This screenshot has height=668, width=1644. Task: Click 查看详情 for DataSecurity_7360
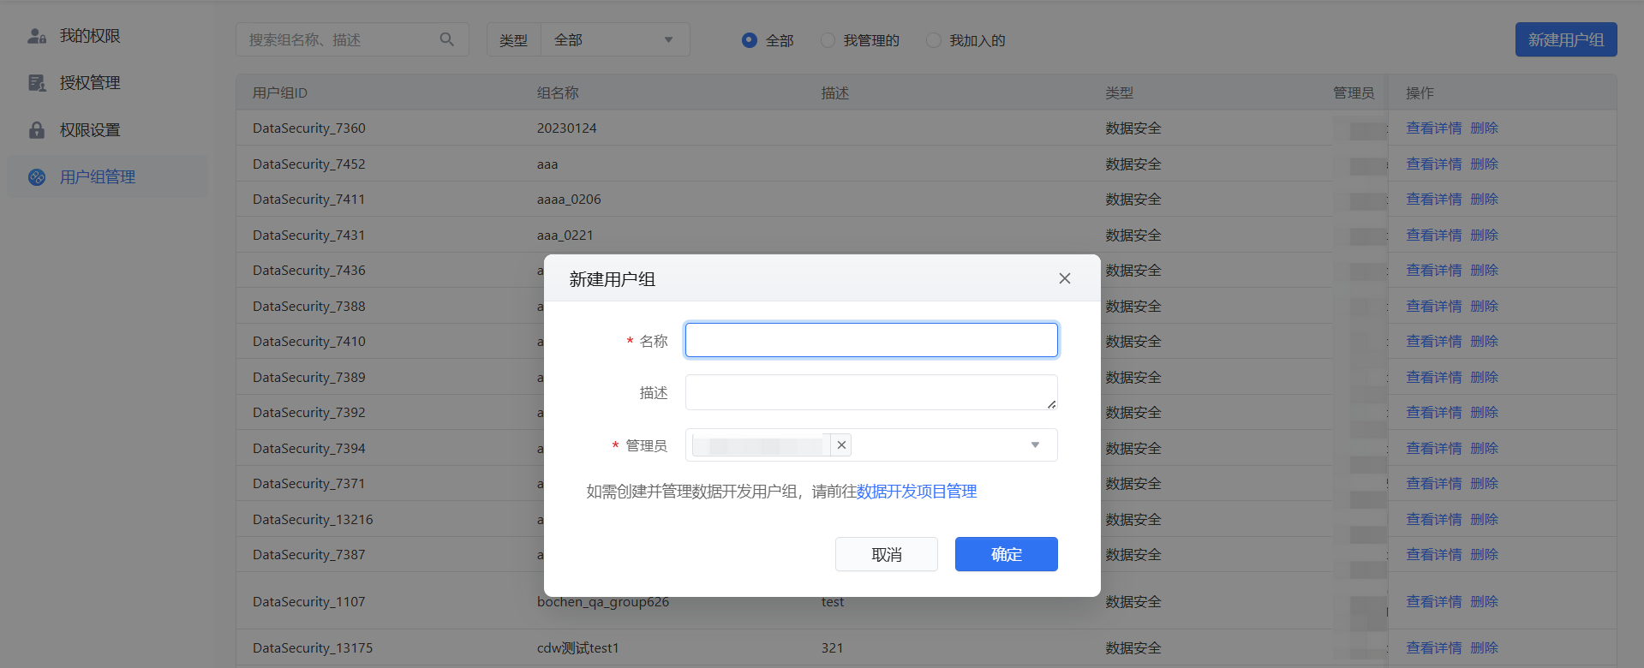tap(1433, 128)
